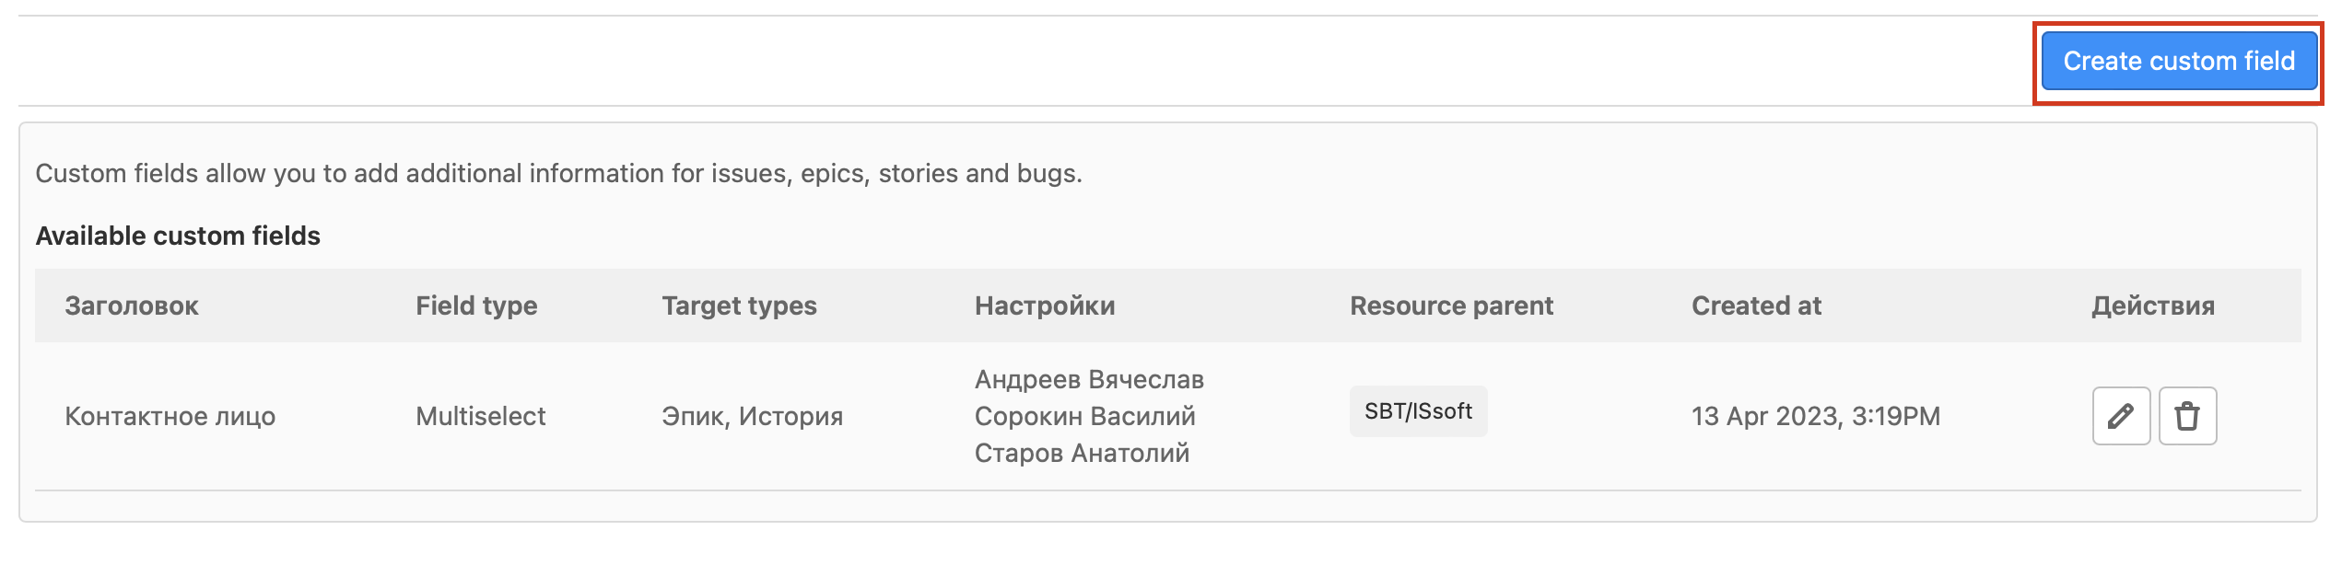Click the Created at column header
This screenshot has height=565, width=2342.
(x=1756, y=306)
